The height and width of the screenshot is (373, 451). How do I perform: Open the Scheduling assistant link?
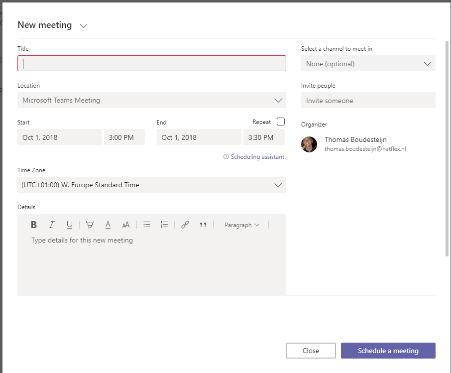point(254,157)
